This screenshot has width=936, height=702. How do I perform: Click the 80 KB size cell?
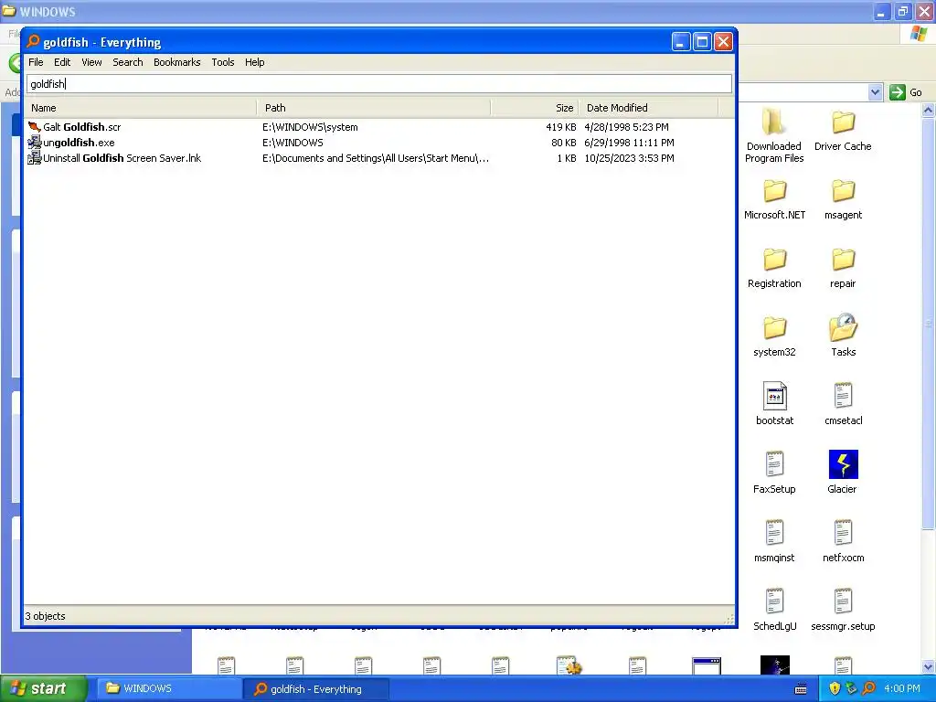coord(563,143)
